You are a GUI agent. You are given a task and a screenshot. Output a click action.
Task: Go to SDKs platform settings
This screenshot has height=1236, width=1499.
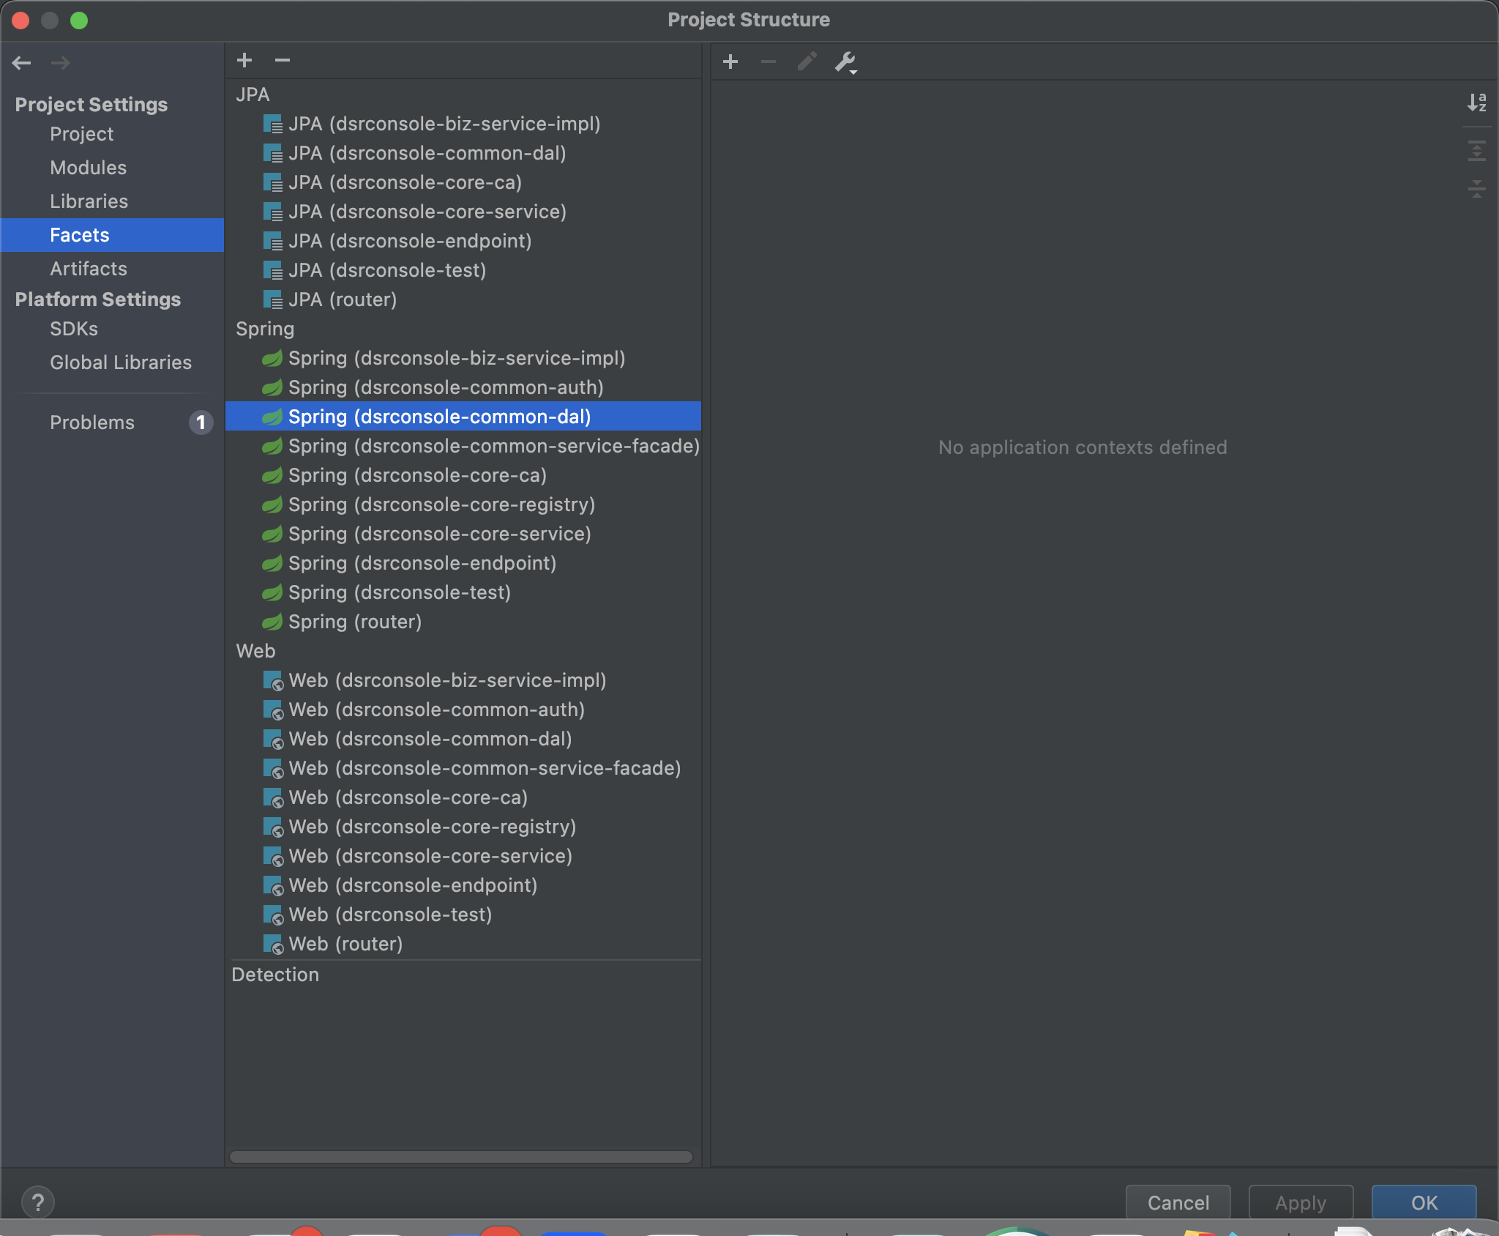pyautogui.click(x=73, y=329)
